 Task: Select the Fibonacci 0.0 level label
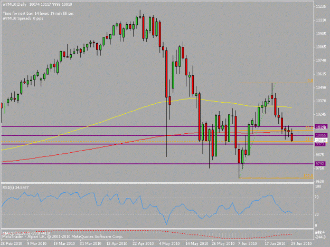pyautogui.click(x=310, y=81)
